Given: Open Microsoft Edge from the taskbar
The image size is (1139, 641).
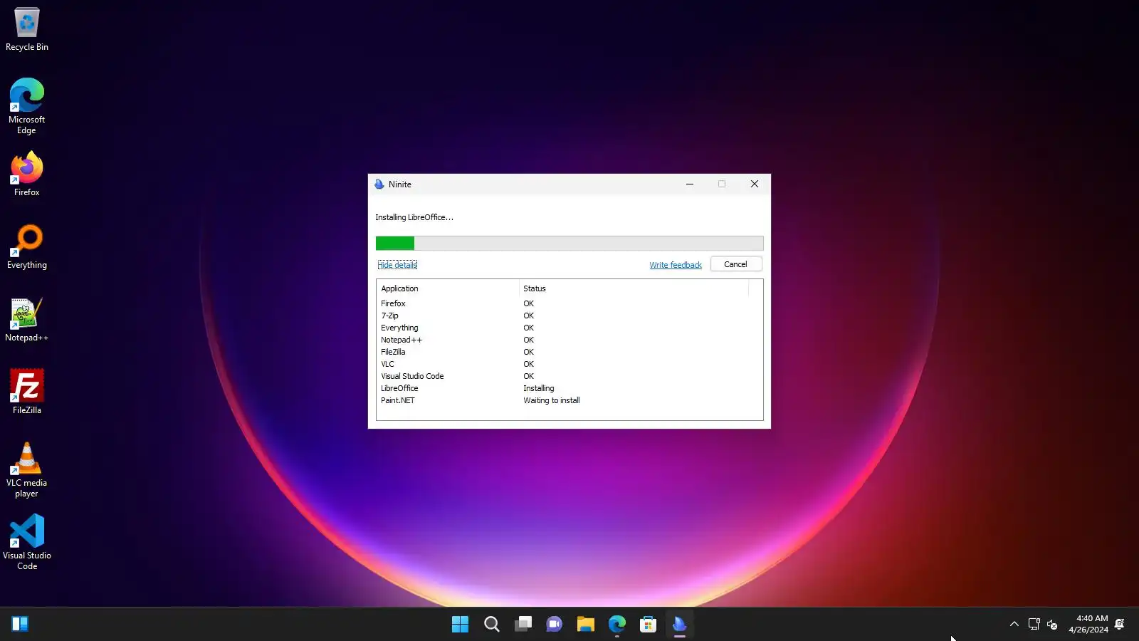Looking at the screenshot, I should pos(616,625).
